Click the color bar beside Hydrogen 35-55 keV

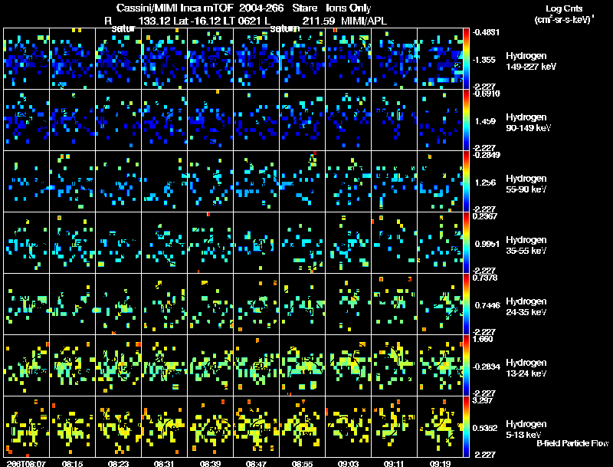tap(466, 242)
